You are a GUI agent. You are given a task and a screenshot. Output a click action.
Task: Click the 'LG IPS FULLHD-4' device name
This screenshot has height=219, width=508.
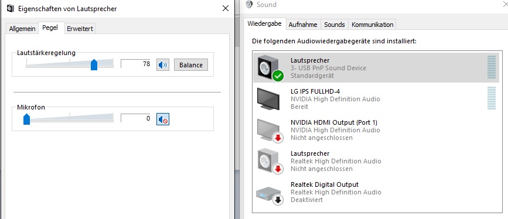pos(315,91)
